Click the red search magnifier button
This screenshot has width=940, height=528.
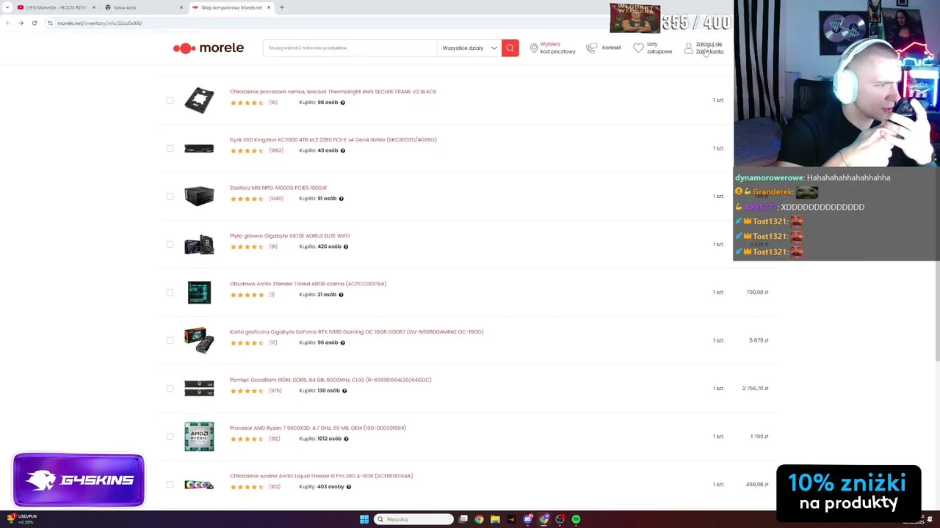pyautogui.click(x=510, y=48)
